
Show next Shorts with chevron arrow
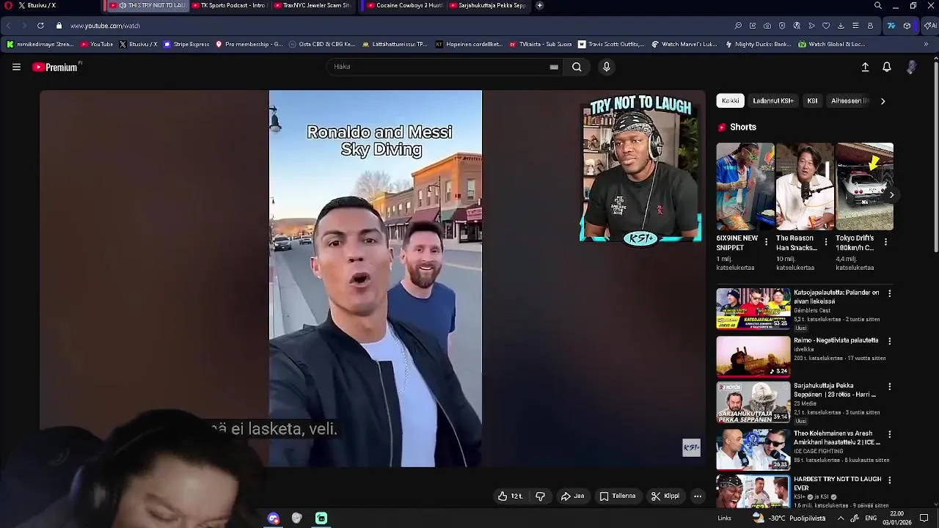pyautogui.click(x=891, y=195)
